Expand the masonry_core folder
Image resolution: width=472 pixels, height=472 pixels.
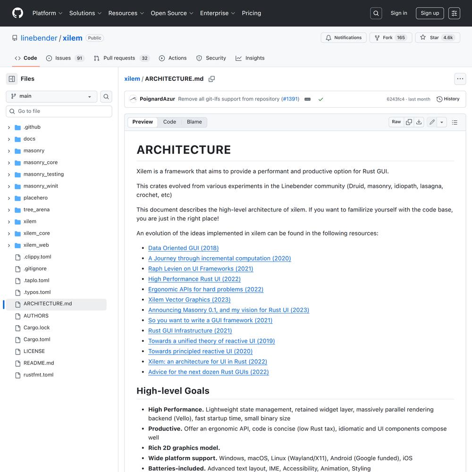(9, 163)
